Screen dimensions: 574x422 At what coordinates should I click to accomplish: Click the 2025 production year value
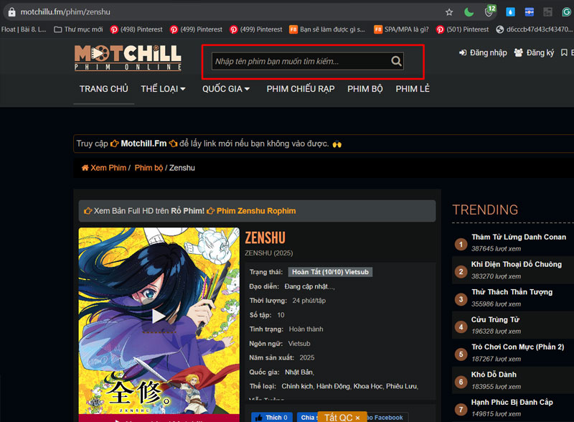coord(307,358)
